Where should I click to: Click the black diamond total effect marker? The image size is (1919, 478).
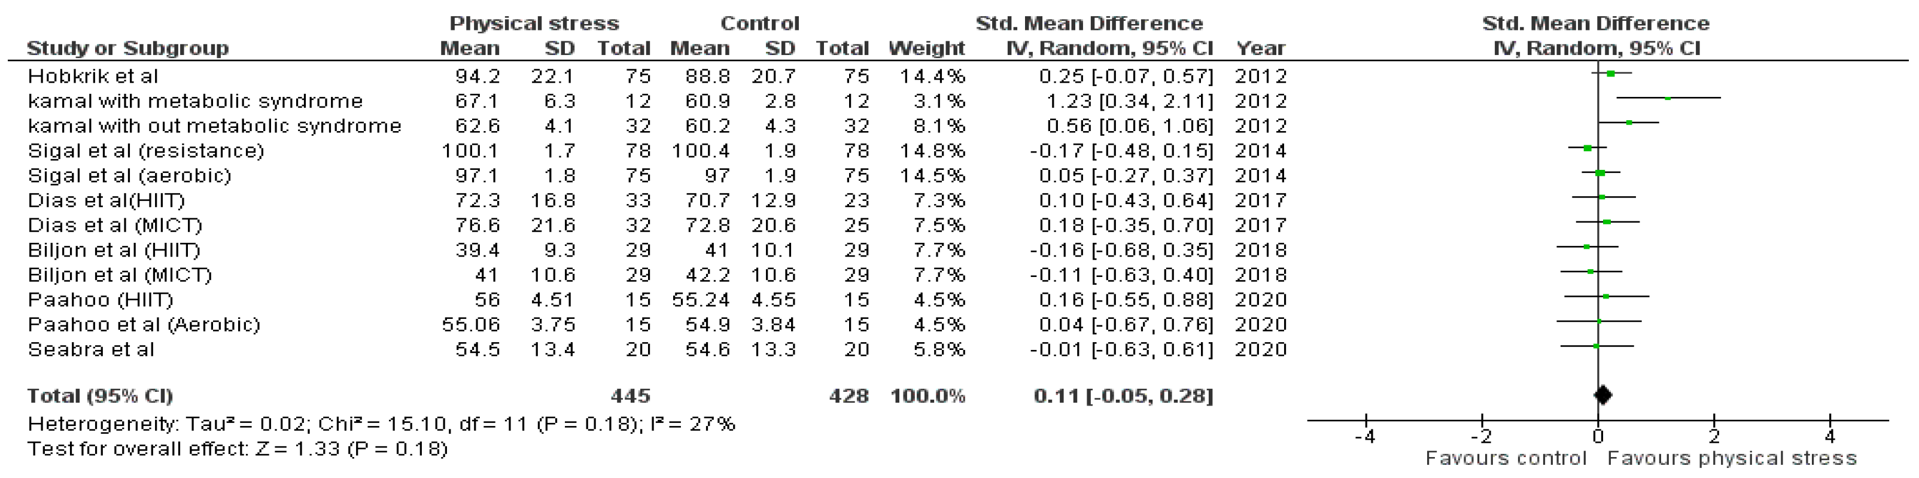[x=1603, y=395]
